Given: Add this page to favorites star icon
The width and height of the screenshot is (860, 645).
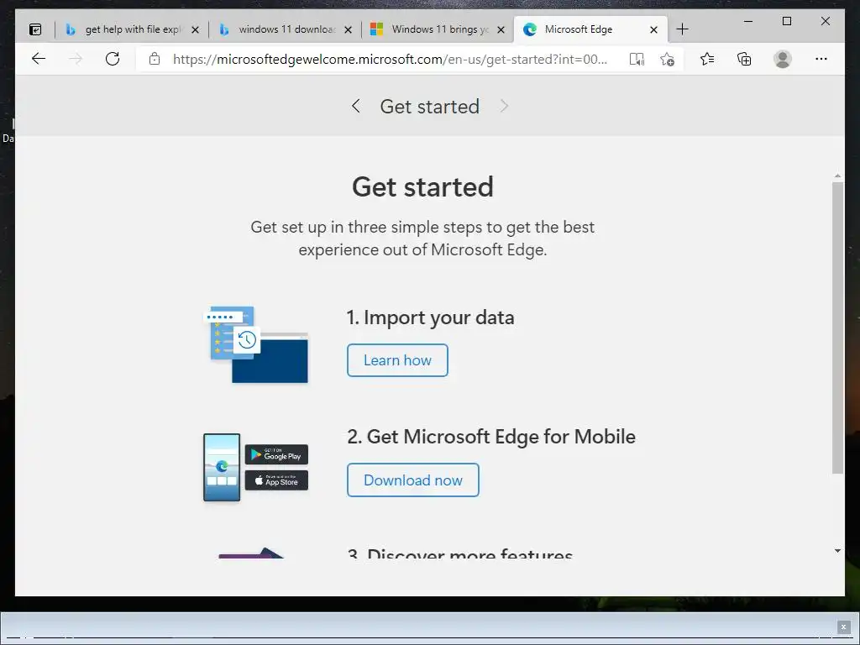Looking at the screenshot, I should (x=667, y=60).
